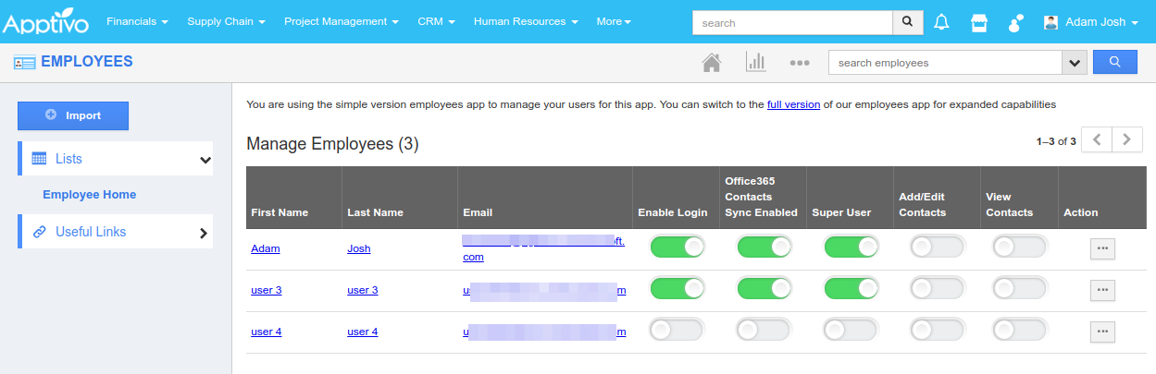Click the Import button

tap(73, 115)
